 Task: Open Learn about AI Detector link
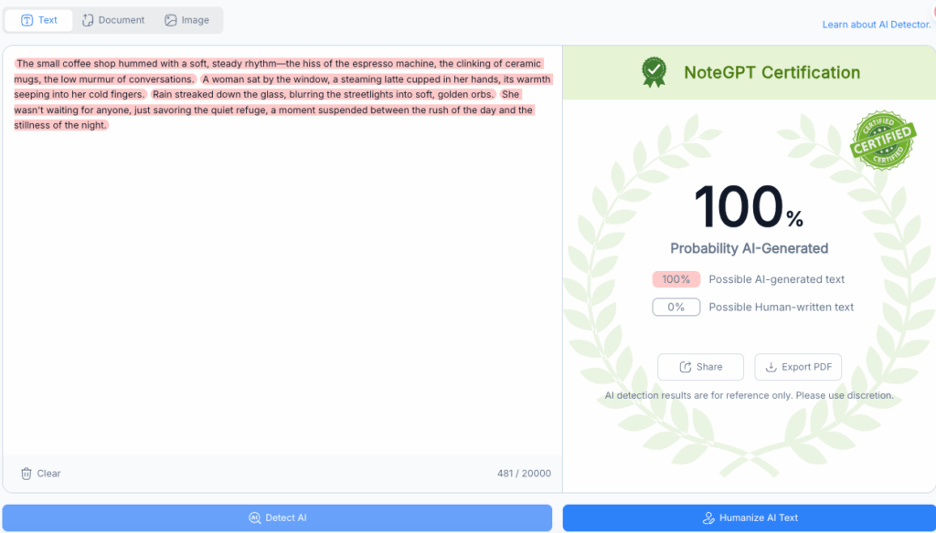(x=877, y=25)
